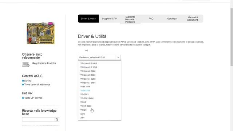This screenshot has width=233, height=131.
Task: Choose Windows 8 32bit from list
Action: point(88,71)
